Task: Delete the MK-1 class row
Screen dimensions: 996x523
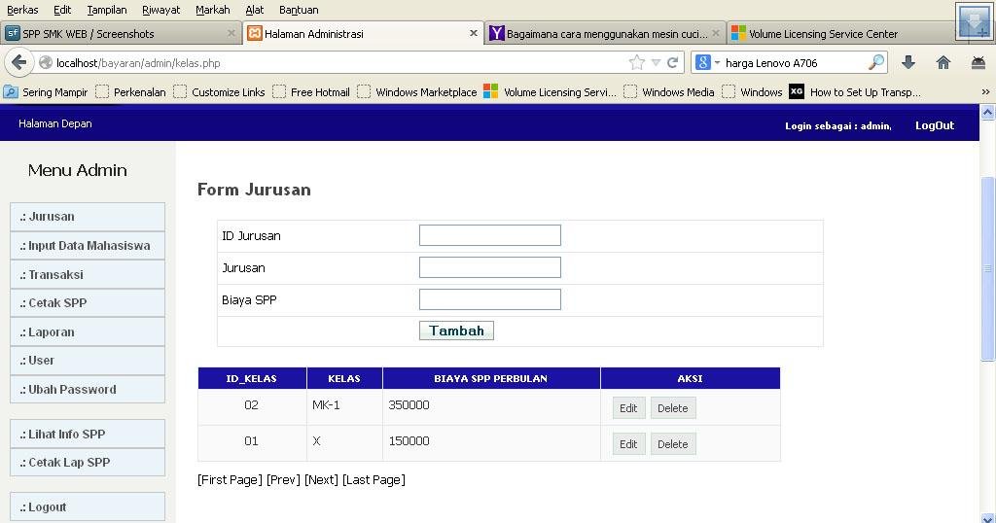Action: 673,408
